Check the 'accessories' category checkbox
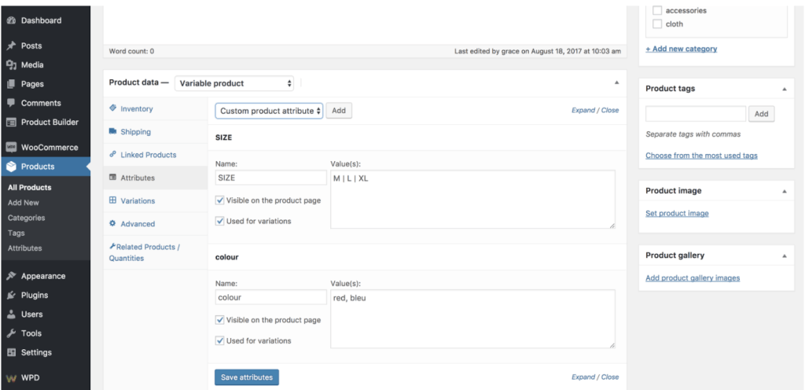This screenshot has width=805, height=390. click(x=657, y=11)
